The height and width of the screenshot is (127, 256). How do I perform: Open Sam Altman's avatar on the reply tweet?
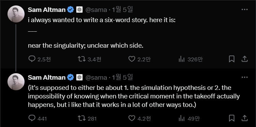pyautogui.click(x=16, y=82)
